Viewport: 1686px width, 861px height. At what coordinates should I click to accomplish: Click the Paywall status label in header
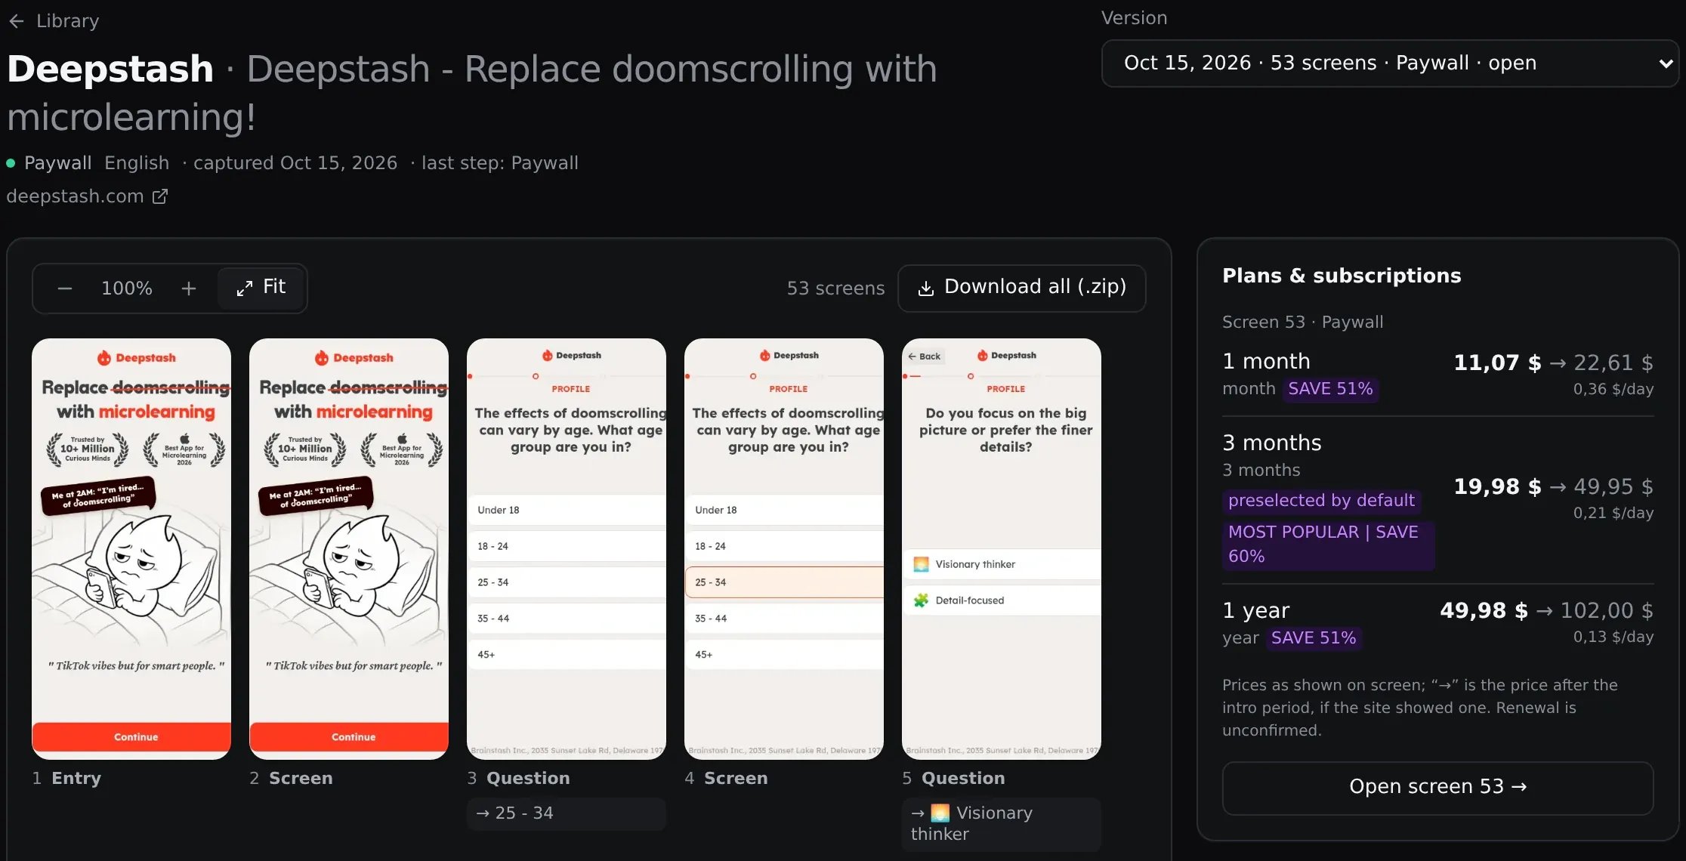click(58, 163)
